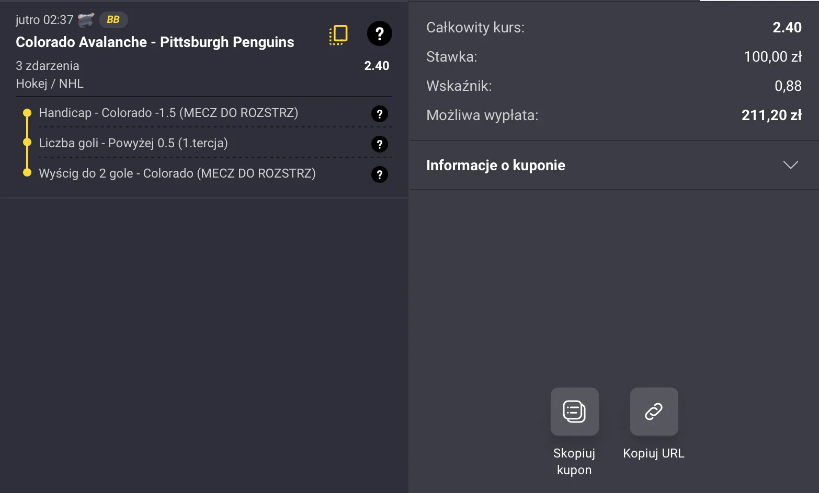Viewport: 819px width, 493px height.
Task: Select the Handicap - Colorado -1.5 selection
Action: coord(168,113)
